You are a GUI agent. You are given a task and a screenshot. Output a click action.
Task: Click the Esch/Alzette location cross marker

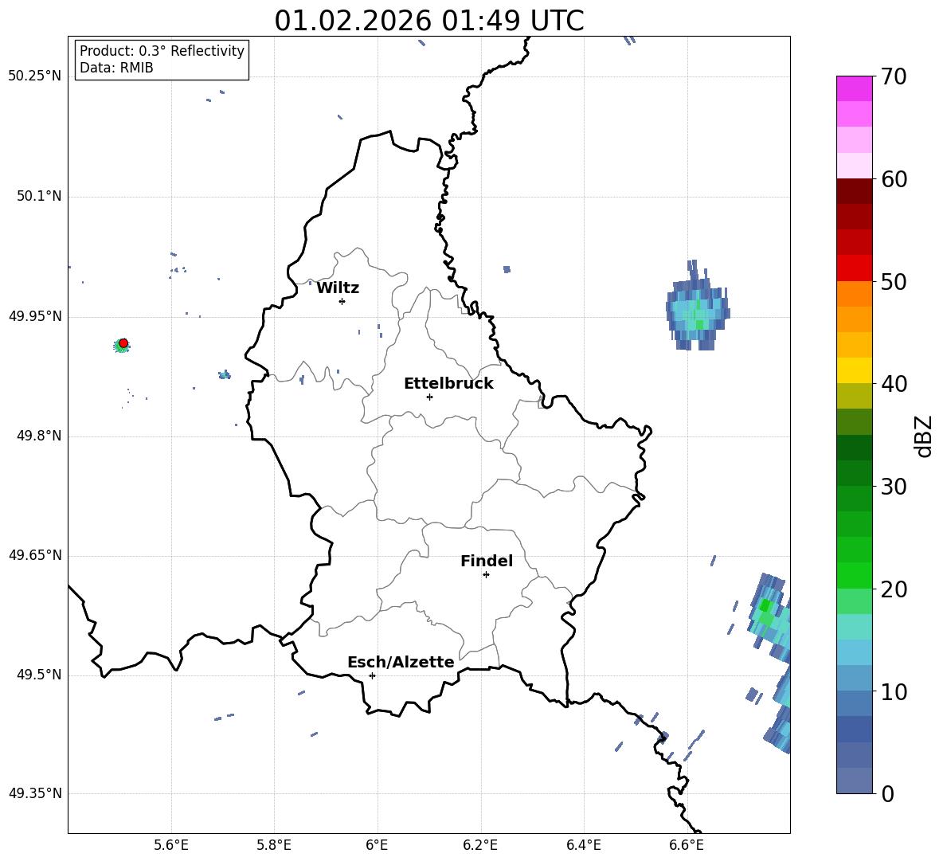(372, 675)
